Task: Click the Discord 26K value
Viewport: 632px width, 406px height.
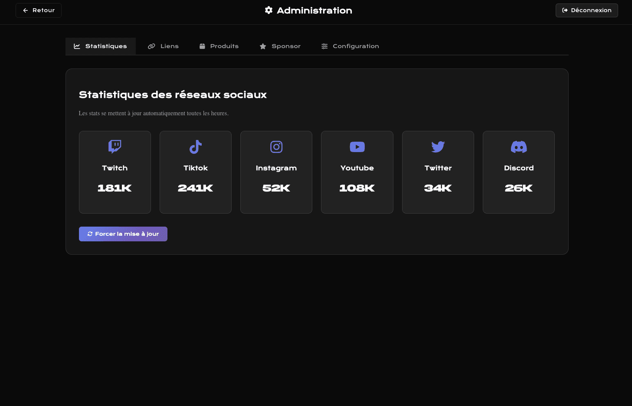Action: [x=519, y=188]
